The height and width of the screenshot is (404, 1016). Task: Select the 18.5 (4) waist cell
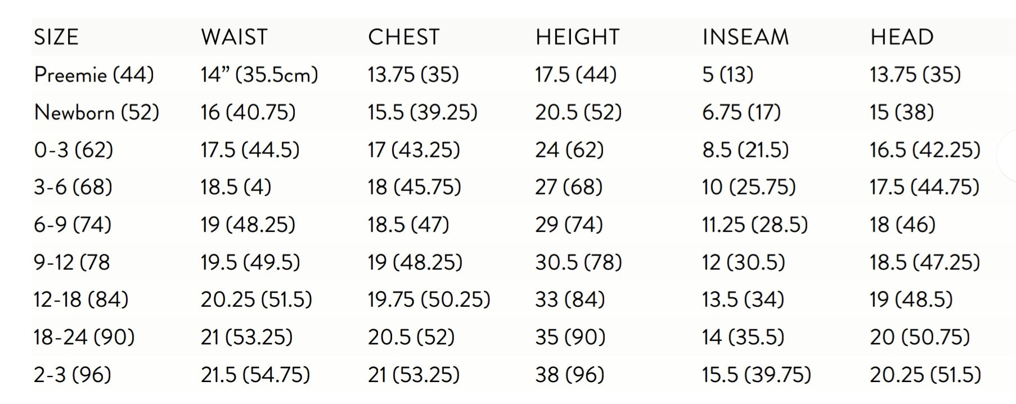click(x=236, y=187)
